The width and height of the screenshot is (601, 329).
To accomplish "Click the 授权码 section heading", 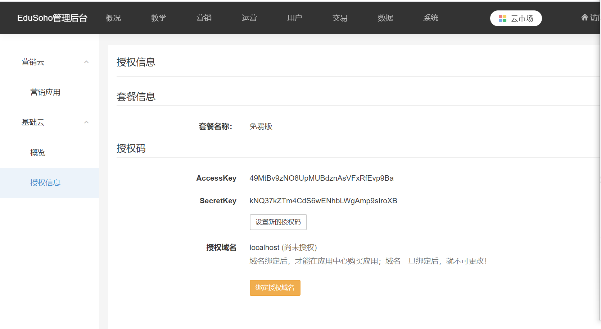I will [131, 148].
